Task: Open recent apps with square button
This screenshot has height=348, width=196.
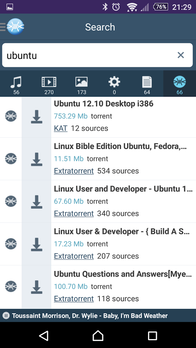Action: pyautogui.click(x=153, y=336)
